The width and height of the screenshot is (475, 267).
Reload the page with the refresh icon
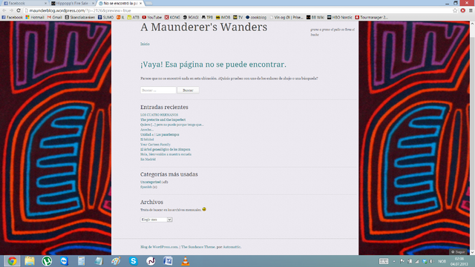[19, 10]
